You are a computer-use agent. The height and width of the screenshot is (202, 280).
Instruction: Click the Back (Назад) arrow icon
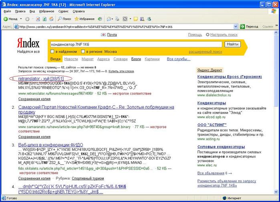click(x=5, y=19)
